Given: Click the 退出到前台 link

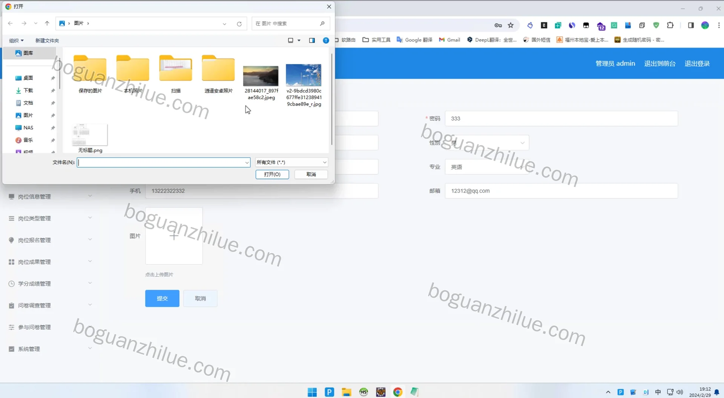Looking at the screenshot, I should click(x=660, y=64).
